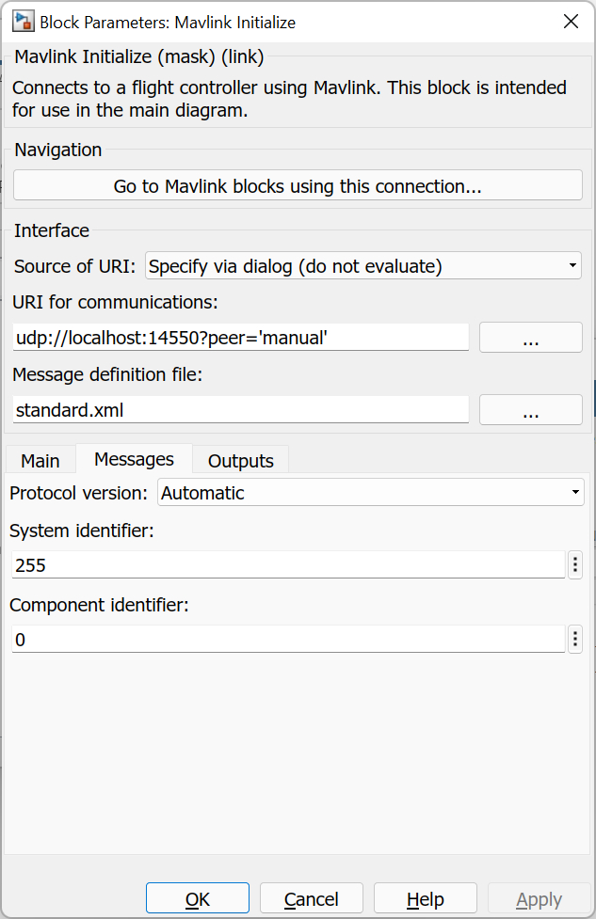596x919 pixels.
Task: Switch to the Outputs tab
Action: [239, 460]
